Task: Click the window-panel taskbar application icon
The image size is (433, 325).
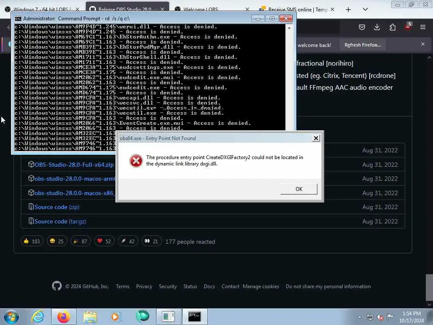Action: click(x=169, y=317)
